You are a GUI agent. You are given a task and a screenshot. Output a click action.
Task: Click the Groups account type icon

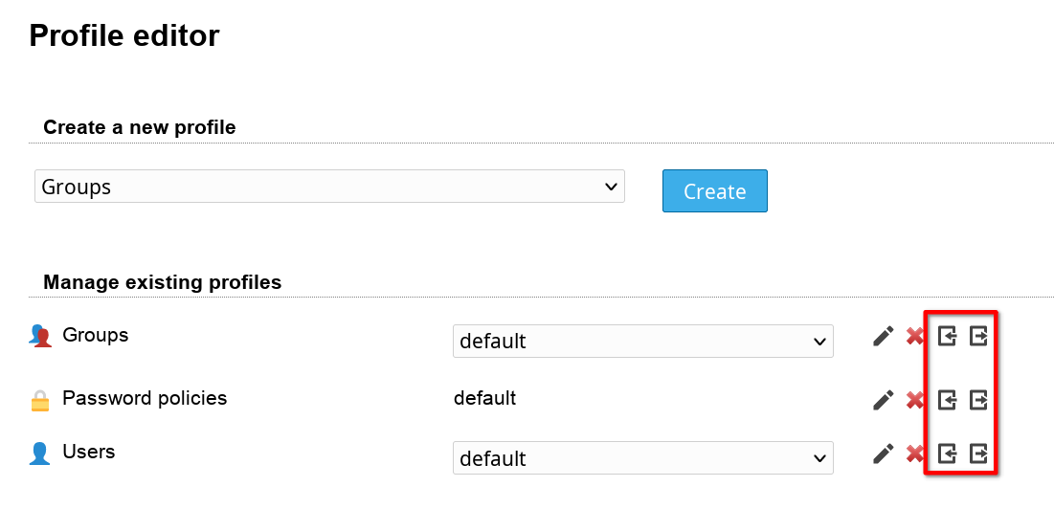[x=39, y=336]
